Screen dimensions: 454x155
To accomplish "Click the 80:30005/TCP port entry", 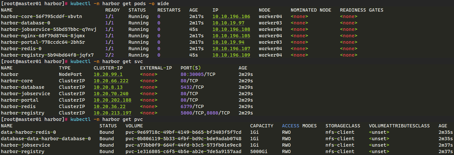I will (x=198, y=74).
